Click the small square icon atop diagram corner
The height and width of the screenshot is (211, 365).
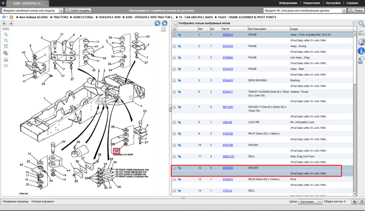pyautogui.click(x=164, y=29)
